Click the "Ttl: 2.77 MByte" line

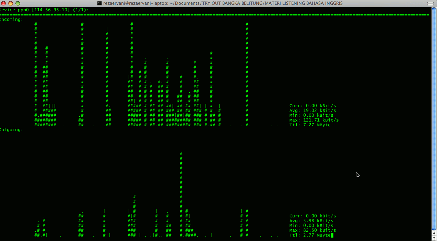tap(310, 235)
